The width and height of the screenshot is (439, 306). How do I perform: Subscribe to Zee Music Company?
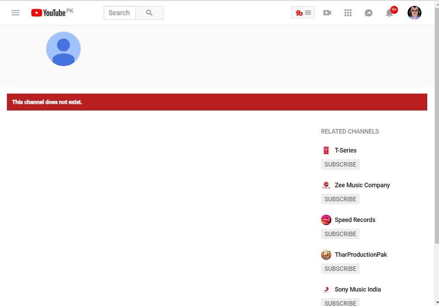(x=340, y=199)
